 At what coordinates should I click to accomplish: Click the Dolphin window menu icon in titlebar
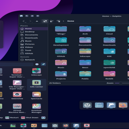coord(21,16)
